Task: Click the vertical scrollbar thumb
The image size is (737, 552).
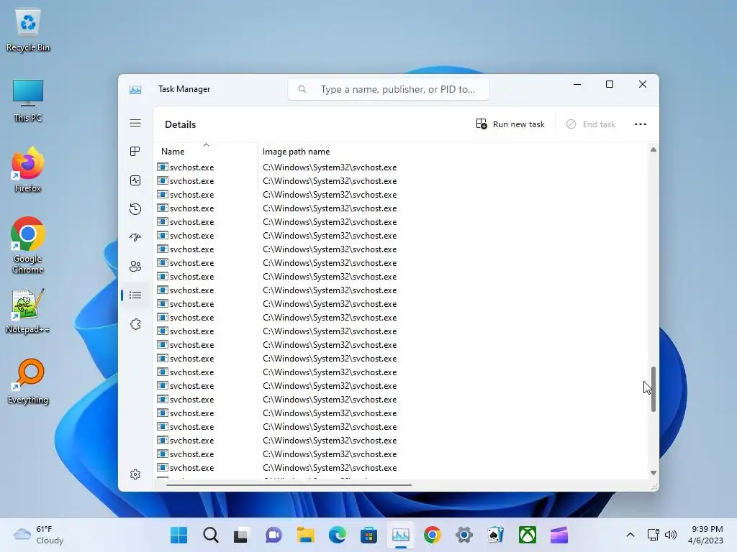Action: pyautogui.click(x=654, y=390)
